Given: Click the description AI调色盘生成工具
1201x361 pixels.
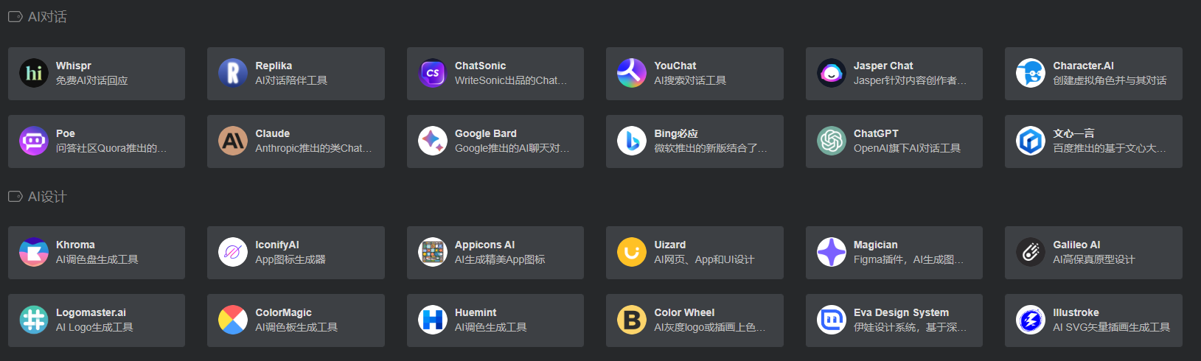Looking at the screenshot, I should (97, 259).
